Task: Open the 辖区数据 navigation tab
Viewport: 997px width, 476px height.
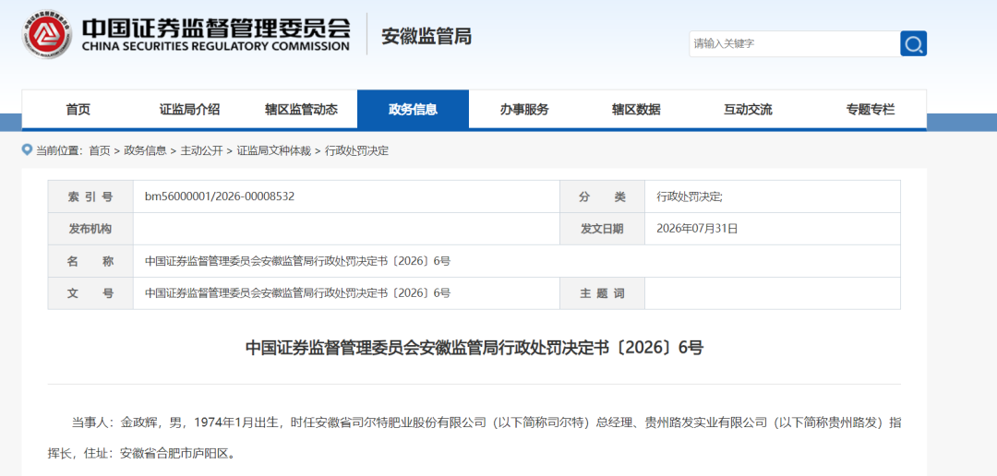Action: (636, 109)
